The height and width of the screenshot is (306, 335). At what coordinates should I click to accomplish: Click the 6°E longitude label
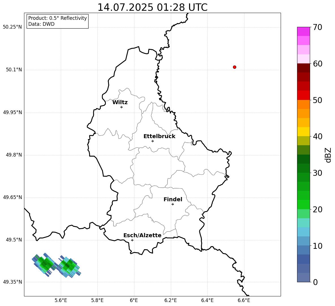pos(134,300)
